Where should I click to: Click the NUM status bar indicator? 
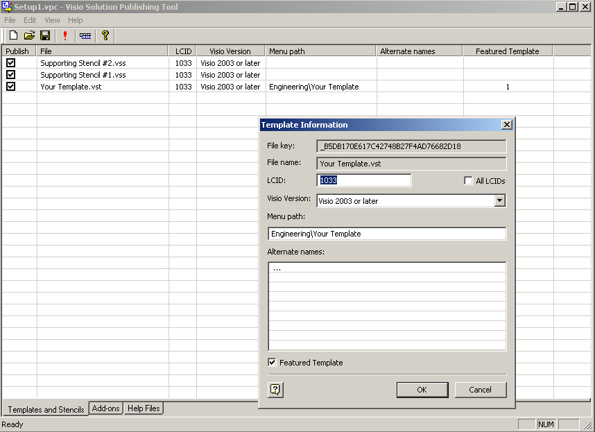point(546,424)
